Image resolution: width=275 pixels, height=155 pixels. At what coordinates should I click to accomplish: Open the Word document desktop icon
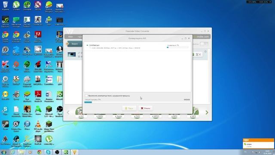pyautogui.click(x=49, y=96)
